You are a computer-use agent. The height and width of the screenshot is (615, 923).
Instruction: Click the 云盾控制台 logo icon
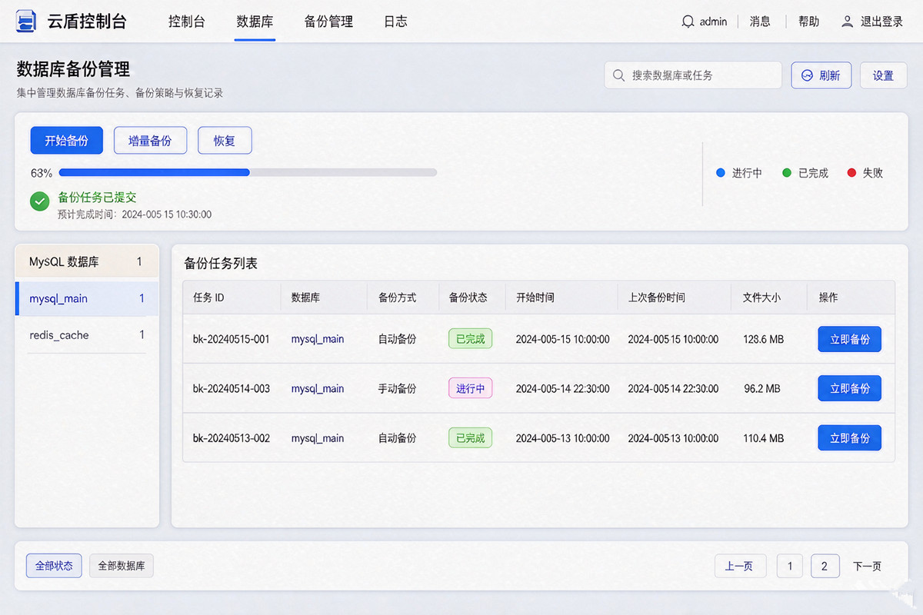pyautogui.click(x=26, y=21)
